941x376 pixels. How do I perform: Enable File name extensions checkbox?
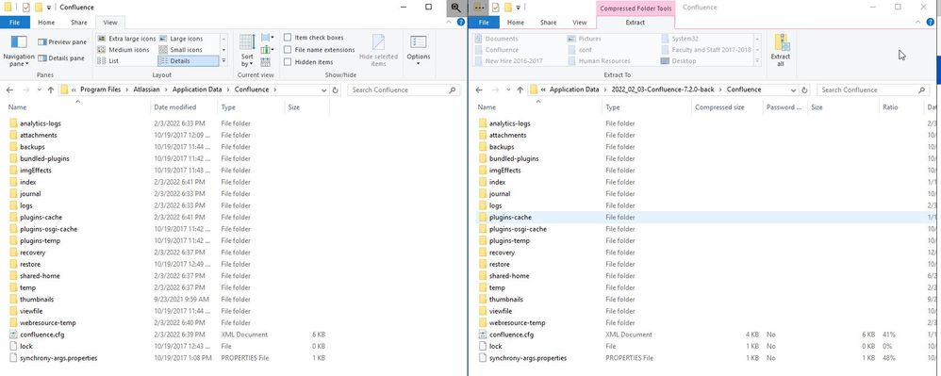(288, 50)
